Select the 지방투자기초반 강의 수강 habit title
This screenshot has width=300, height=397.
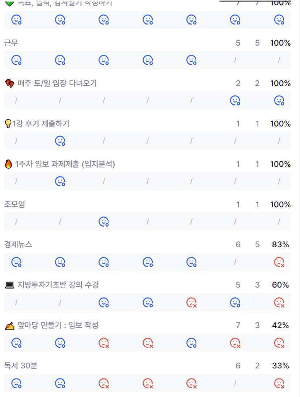[x=58, y=285]
